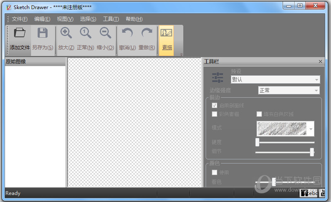331x202 pixels.
Task: Maximize the Sketch Drawer window
Action: tap(300, 6)
